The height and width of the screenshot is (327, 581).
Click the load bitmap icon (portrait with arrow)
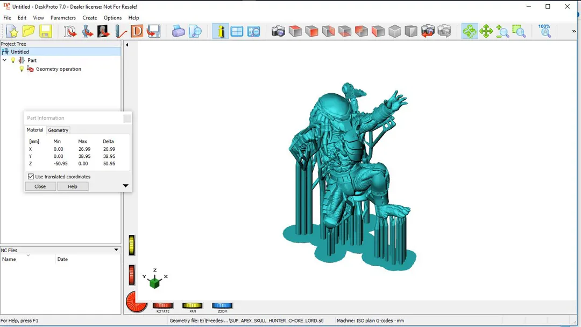[x=103, y=31]
